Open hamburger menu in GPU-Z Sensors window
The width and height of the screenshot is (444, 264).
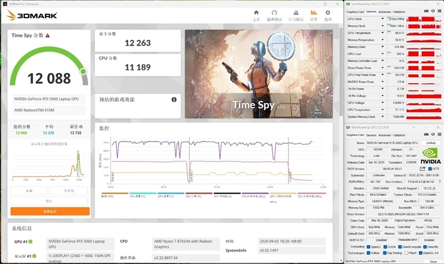click(440, 11)
